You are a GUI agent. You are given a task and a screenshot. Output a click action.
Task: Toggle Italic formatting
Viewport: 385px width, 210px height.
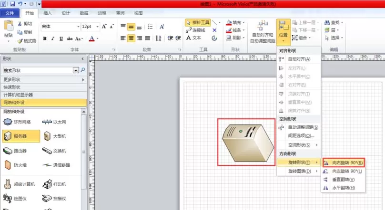coord(53,38)
